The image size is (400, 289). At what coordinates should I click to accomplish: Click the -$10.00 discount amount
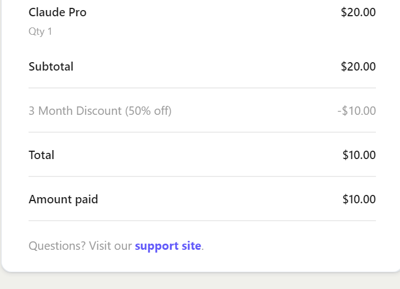[356, 111]
